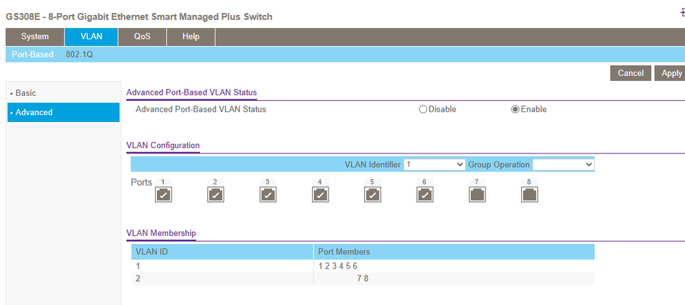
Task: Add port 8 to the VLAN
Action: [529, 195]
